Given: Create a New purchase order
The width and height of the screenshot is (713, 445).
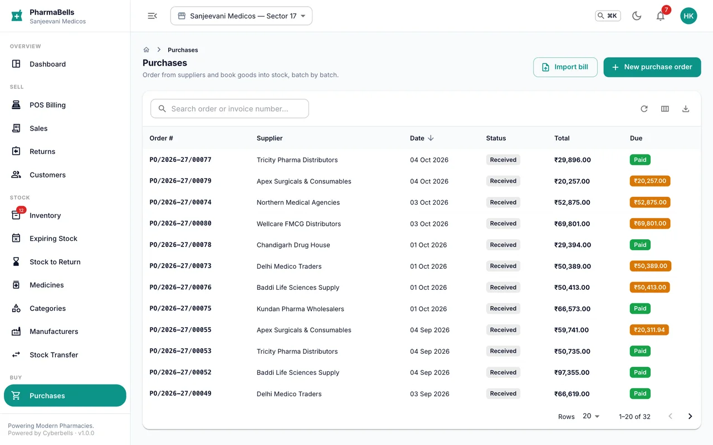Looking at the screenshot, I should [652, 67].
